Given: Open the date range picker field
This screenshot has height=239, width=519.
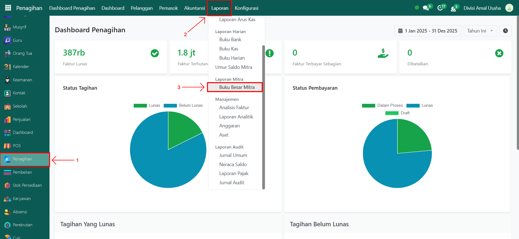Looking at the screenshot, I should click(x=428, y=31).
